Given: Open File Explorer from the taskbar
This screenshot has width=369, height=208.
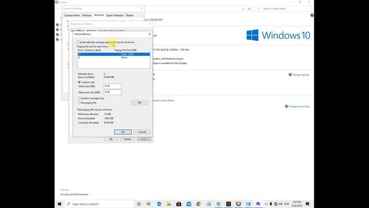Looking at the screenshot, I should pos(169,204).
